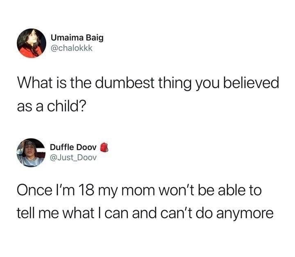Click "child?" at the end of the question
The height and width of the screenshot is (257, 295).
67,106
